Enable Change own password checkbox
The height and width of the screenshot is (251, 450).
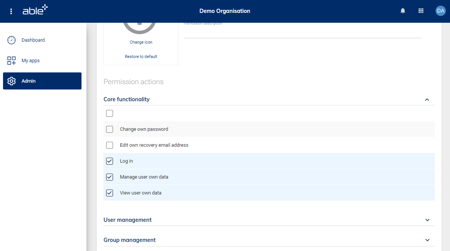tap(110, 129)
